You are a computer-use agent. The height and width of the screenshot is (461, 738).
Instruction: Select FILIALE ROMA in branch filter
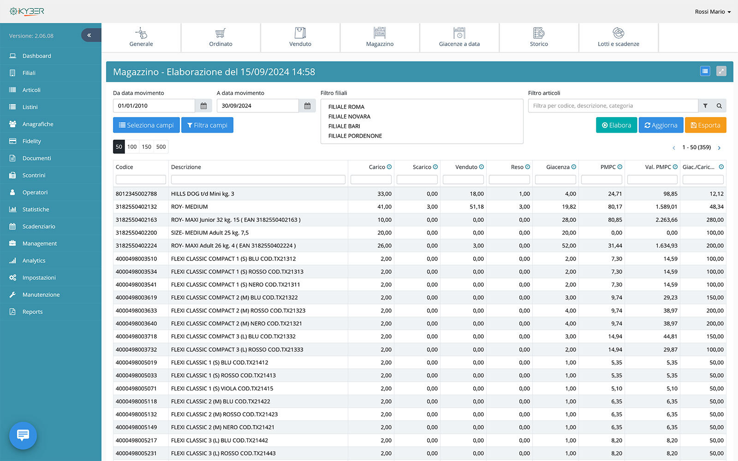pos(346,107)
